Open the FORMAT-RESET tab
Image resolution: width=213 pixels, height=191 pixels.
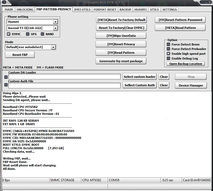pos(105,10)
